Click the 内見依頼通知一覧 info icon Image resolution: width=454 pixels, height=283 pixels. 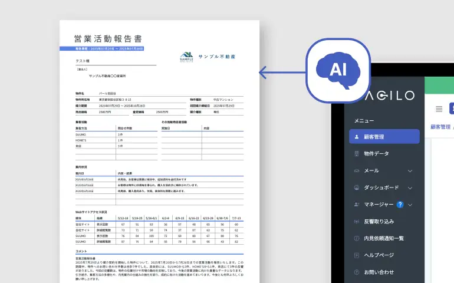[x=356, y=238]
